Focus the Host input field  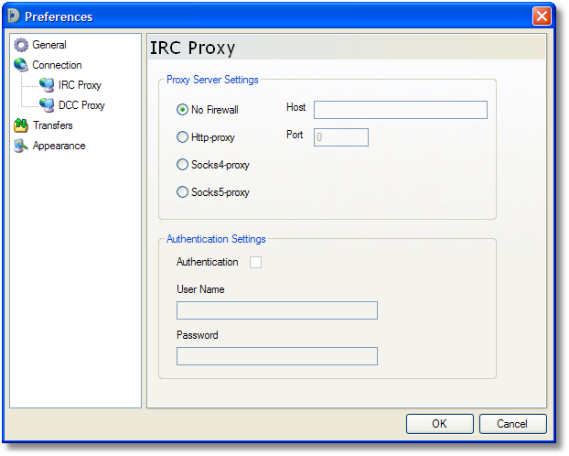[401, 110]
